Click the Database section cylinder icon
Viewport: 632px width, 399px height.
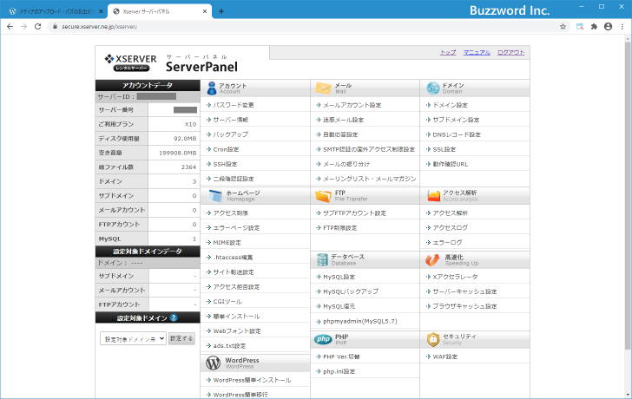click(x=322, y=259)
